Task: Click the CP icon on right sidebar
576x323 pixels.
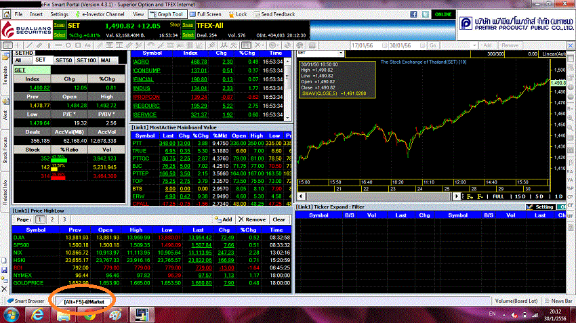Action: pyautogui.click(x=570, y=197)
